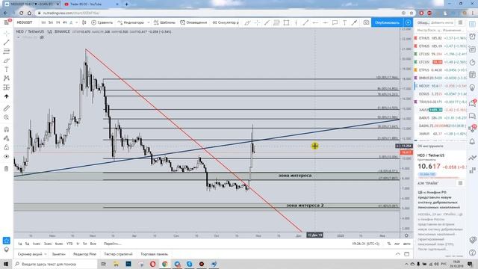This screenshot has width=478, height=269.
Task: Open the Fibonacci/gann tools in left toolbar
Action: click(x=7, y=52)
